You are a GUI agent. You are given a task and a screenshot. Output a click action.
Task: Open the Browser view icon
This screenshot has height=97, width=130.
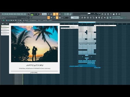(93, 18)
